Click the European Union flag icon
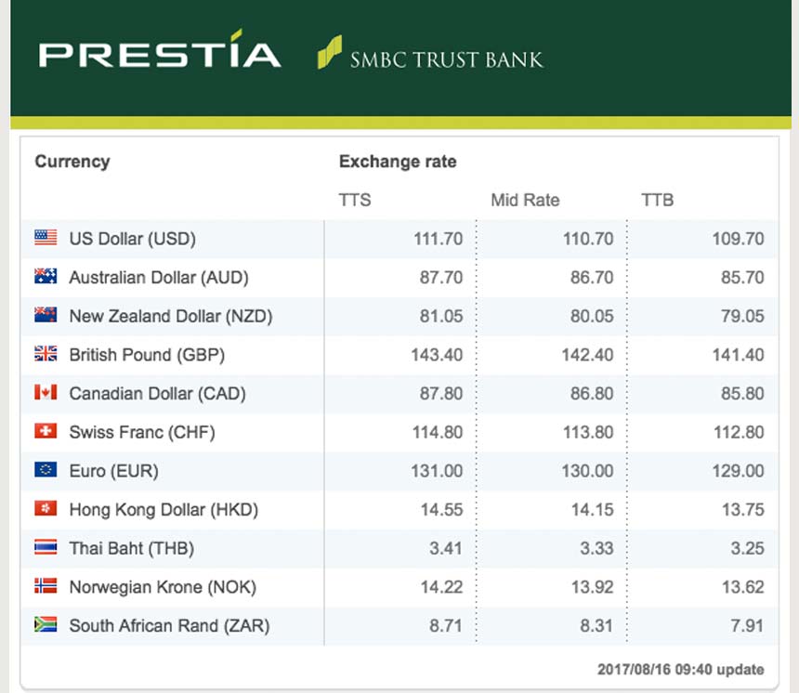Viewport: 799px width, 693px height. [x=46, y=470]
